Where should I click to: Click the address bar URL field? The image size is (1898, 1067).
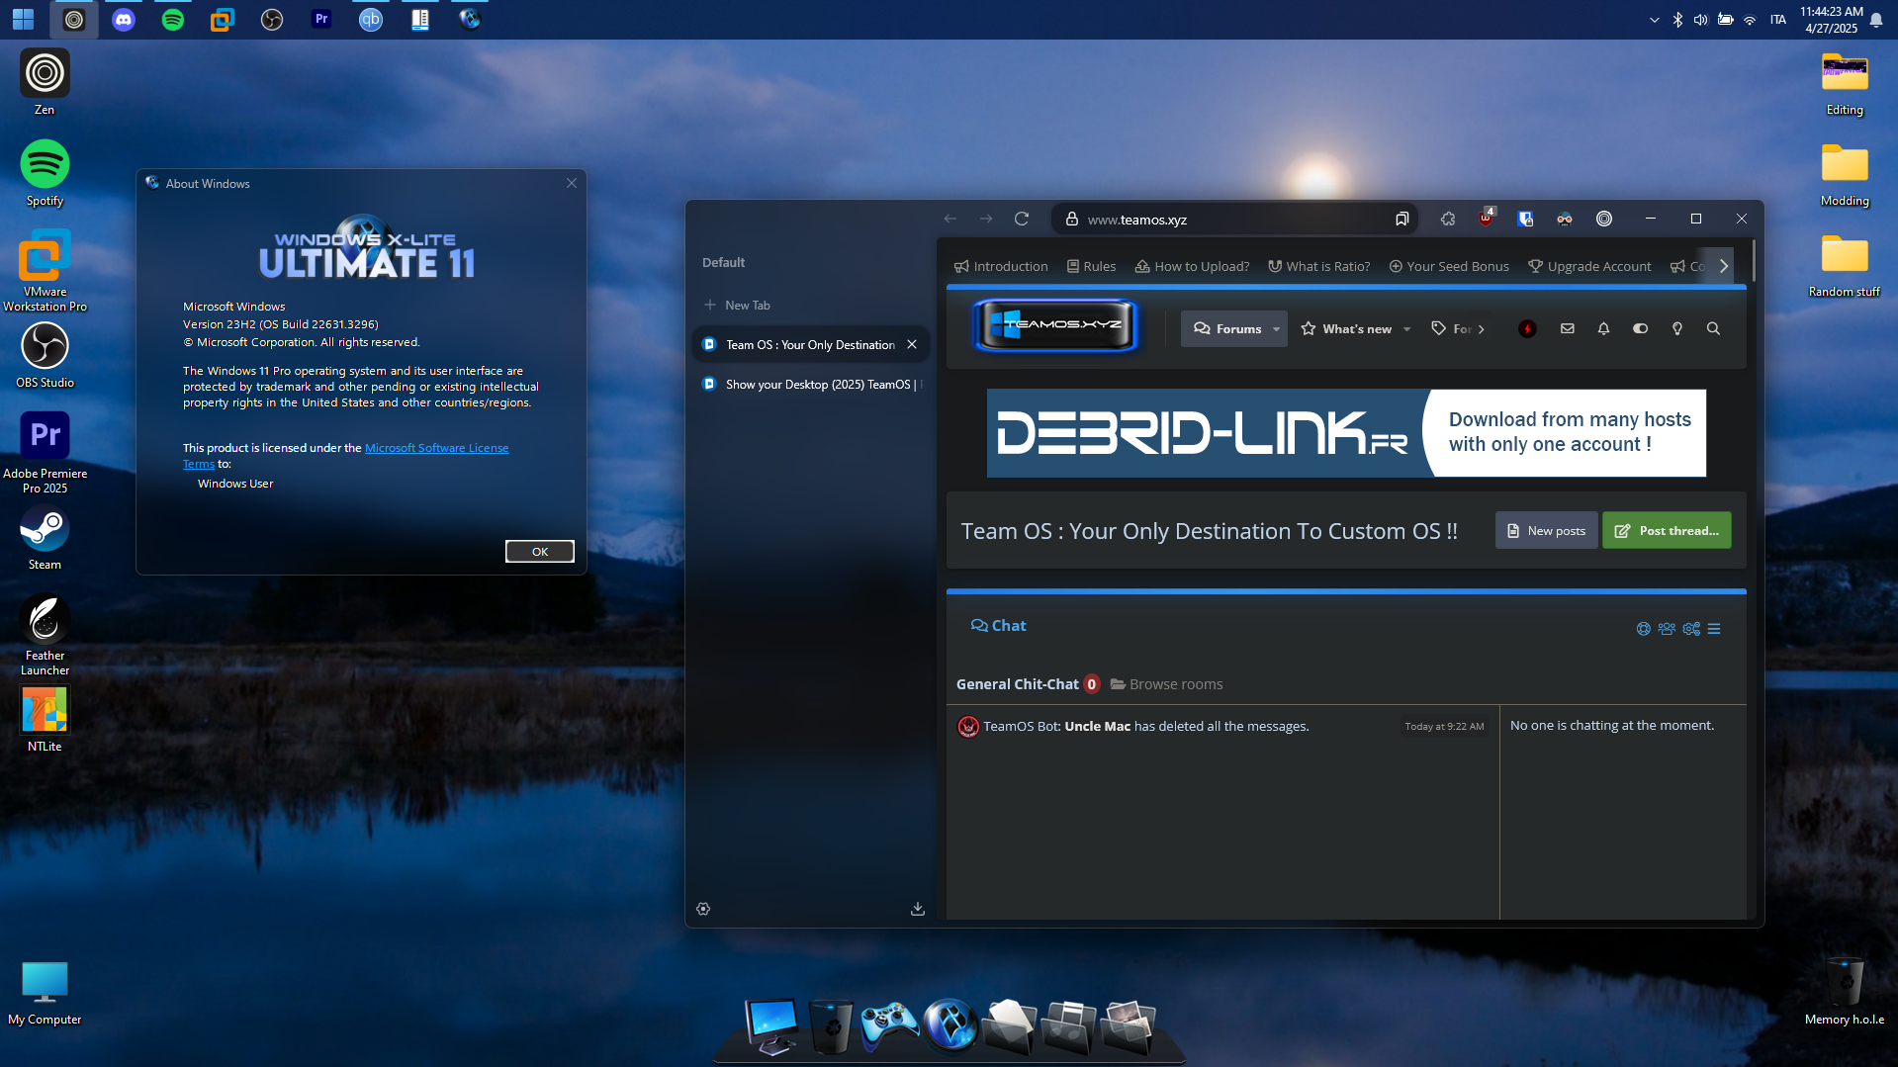[x=1234, y=219]
